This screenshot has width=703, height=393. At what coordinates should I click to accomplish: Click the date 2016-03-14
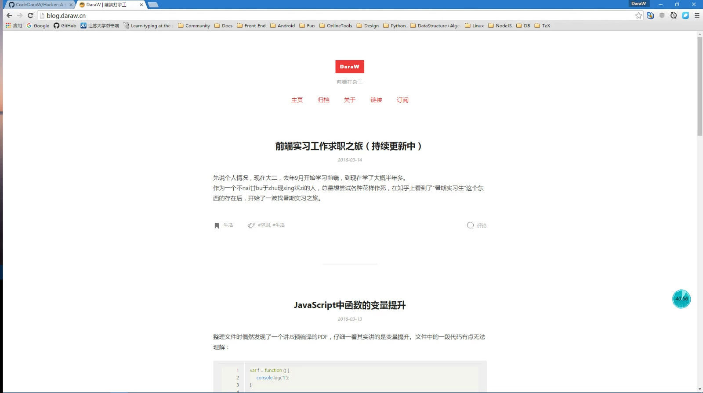350,160
